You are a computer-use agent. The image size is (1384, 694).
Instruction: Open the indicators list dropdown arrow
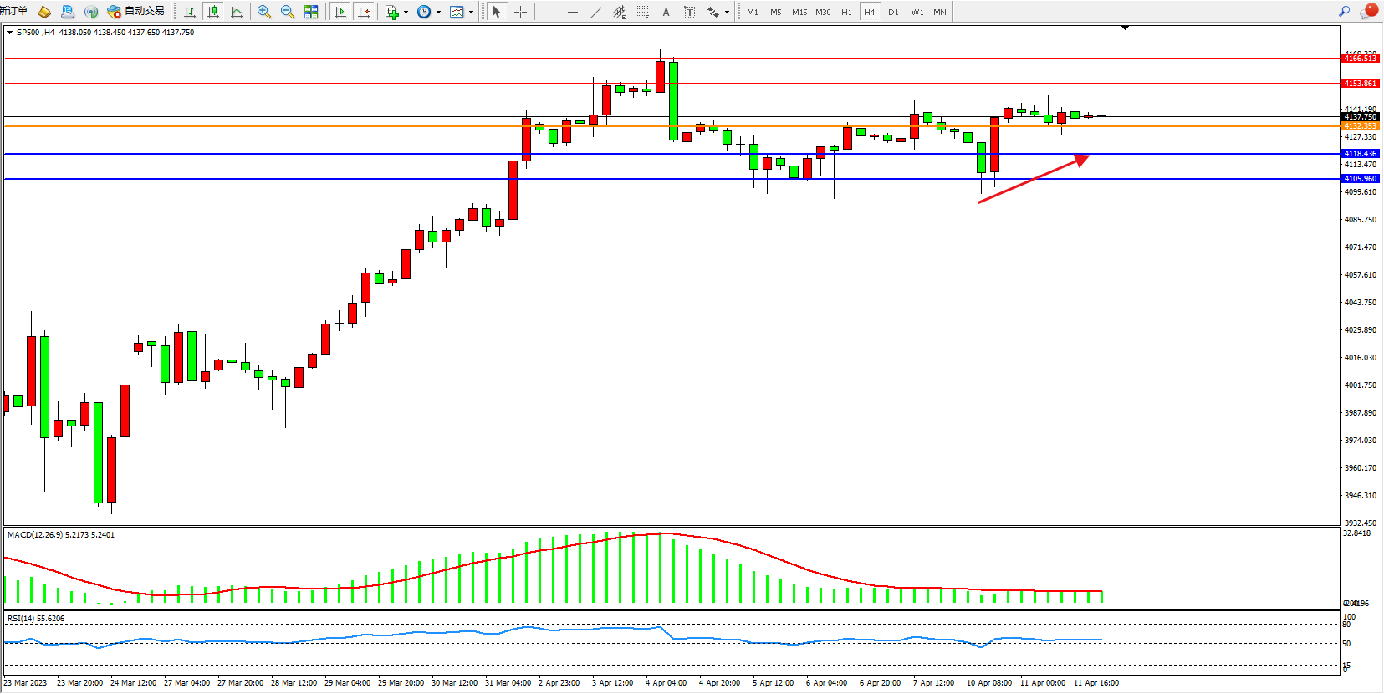coord(406,13)
